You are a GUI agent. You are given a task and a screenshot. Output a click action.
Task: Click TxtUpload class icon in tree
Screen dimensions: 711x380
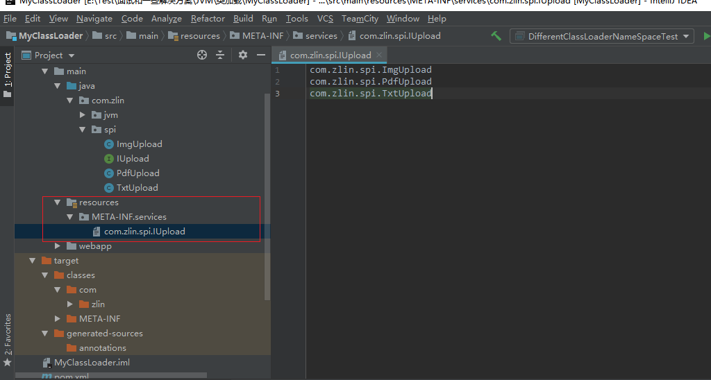(109, 187)
